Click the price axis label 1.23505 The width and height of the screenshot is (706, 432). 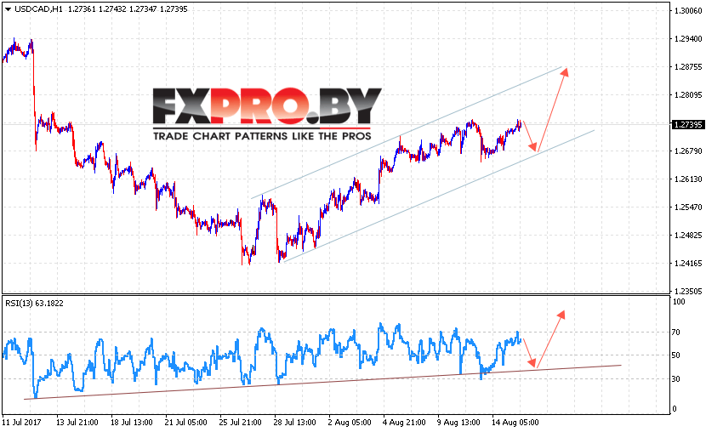(687, 292)
